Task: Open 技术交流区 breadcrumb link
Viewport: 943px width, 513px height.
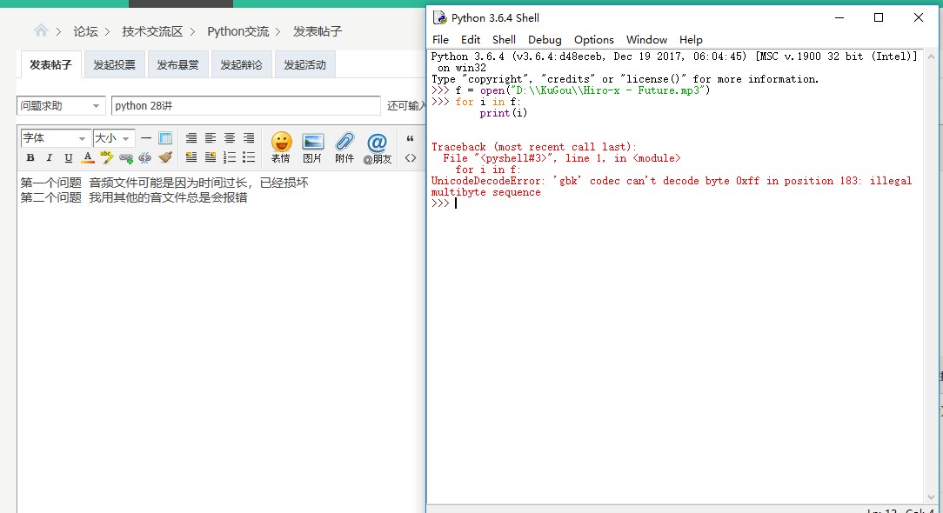Action: point(152,31)
